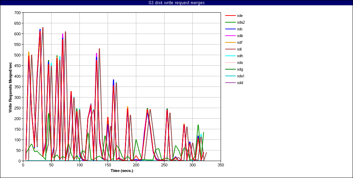Image resolution: width=353 pixels, height=178 pixels.
Task: Click the sdh legend label
Action: pyautogui.click(x=240, y=56)
